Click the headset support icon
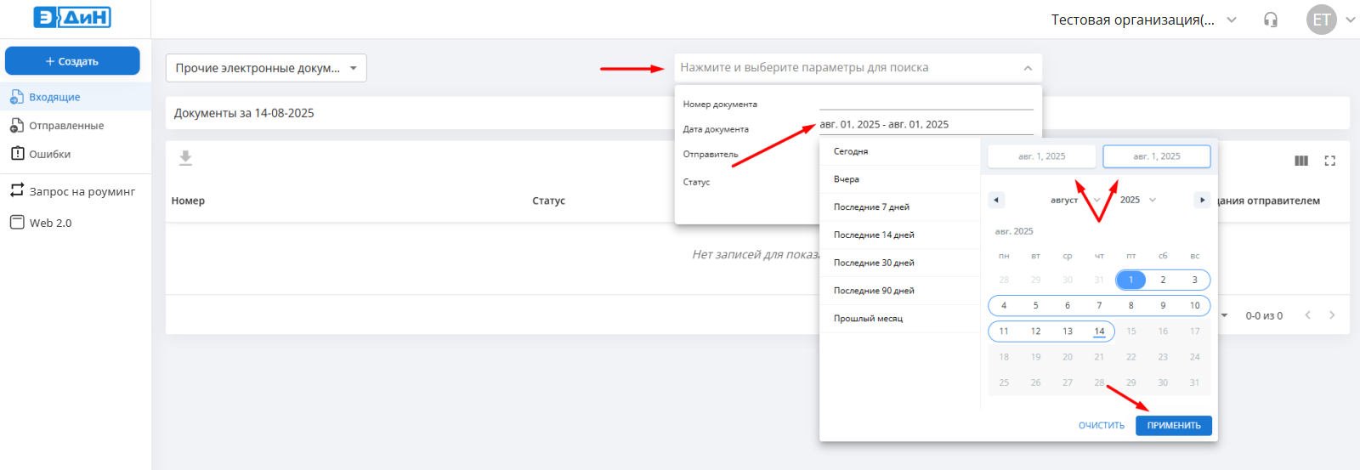The width and height of the screenshot is (1360, 470). pos(1271,20)
